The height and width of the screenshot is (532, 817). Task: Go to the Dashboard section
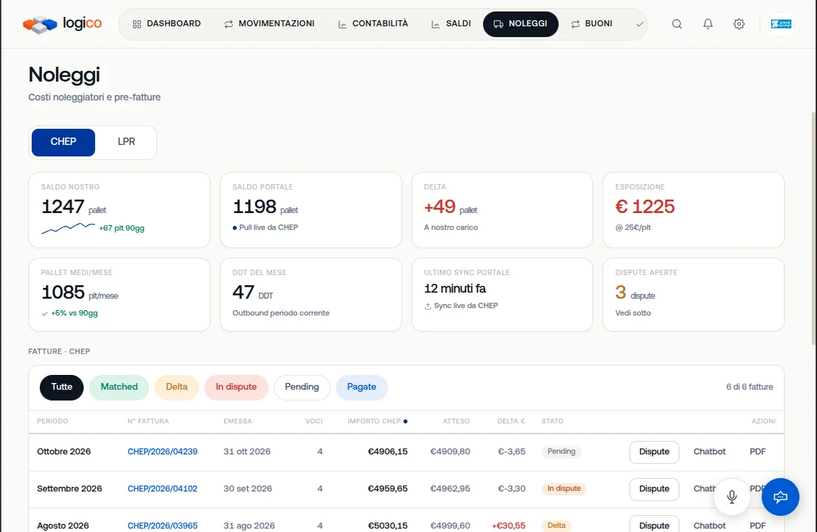[x=167, y=24]
